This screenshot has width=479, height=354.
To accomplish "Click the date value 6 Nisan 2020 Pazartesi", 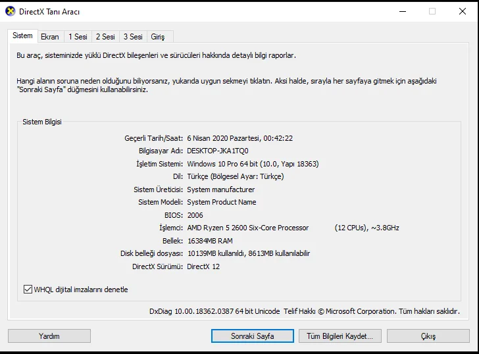I will 222,138.
